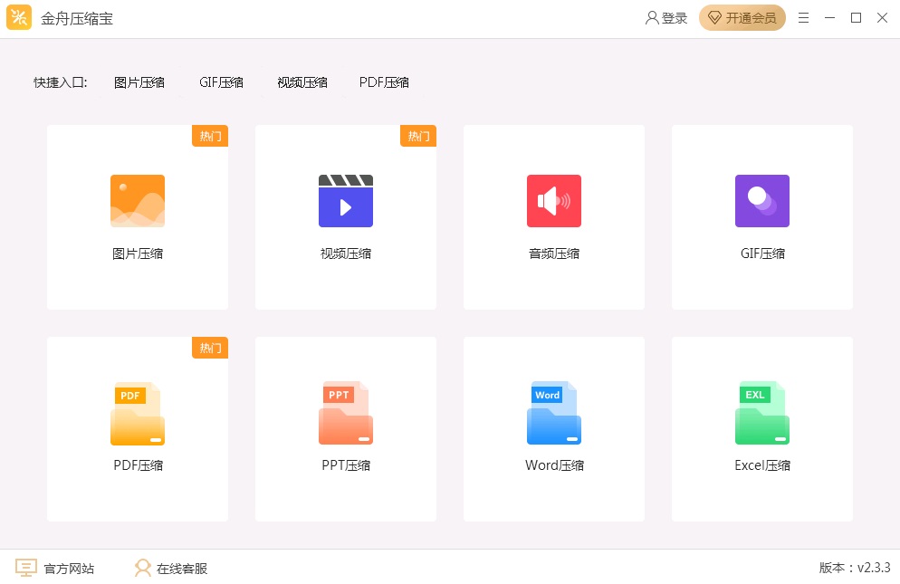Select the PPT压缩 compression icon

345,413
